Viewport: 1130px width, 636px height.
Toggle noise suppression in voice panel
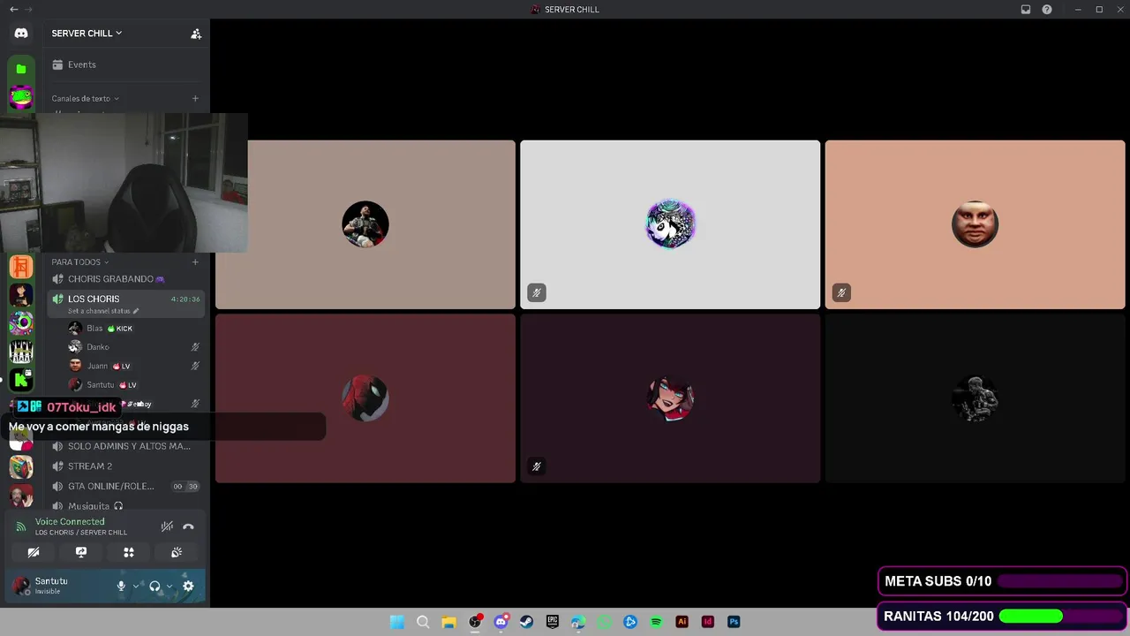tap(167, 526)
